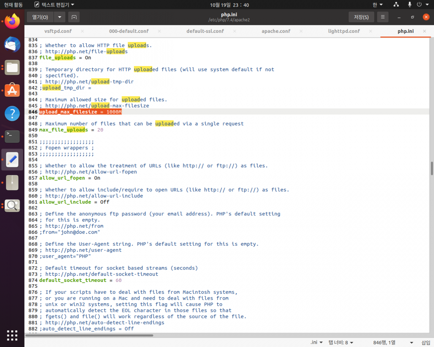The image size is (434, 347).
Task: Click the http://php.net/allow-url-fopen comment
Action: [88, 172]
